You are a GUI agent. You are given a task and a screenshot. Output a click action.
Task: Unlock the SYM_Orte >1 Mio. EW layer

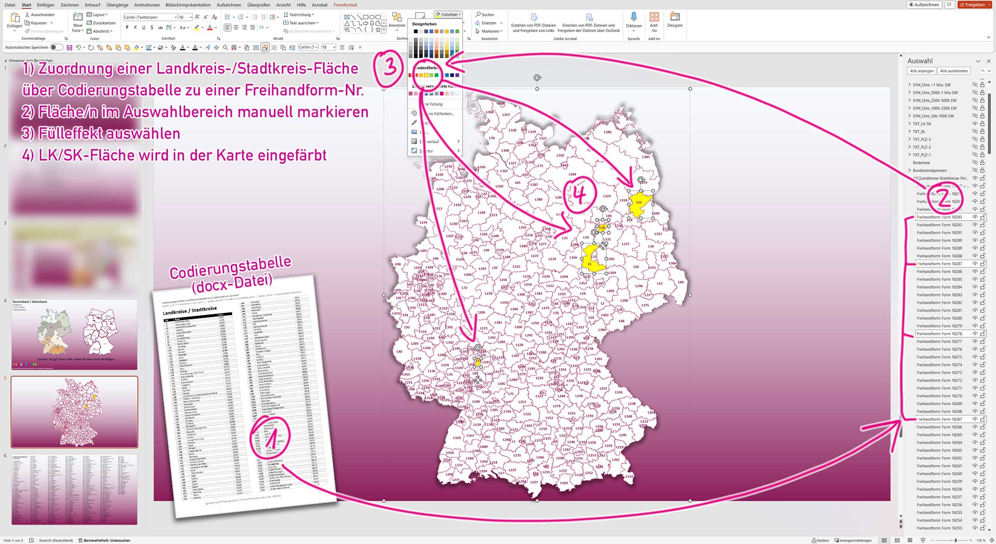(x=982, y=85)
